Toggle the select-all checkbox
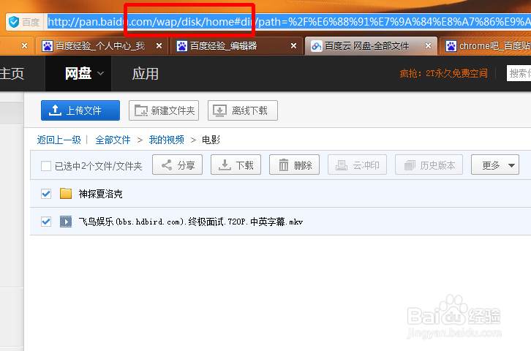Image resolution: width=531 pixels, height=351 pixels. (46, 166)
